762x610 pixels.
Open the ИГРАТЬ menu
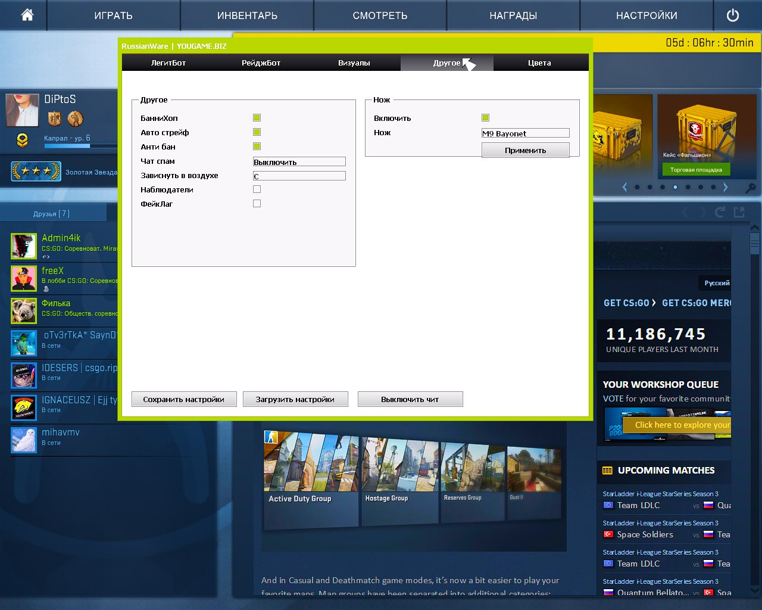(x=113, y=15)
